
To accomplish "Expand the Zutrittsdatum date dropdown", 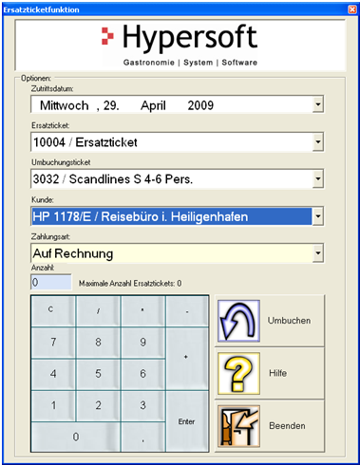I will 318,104.
